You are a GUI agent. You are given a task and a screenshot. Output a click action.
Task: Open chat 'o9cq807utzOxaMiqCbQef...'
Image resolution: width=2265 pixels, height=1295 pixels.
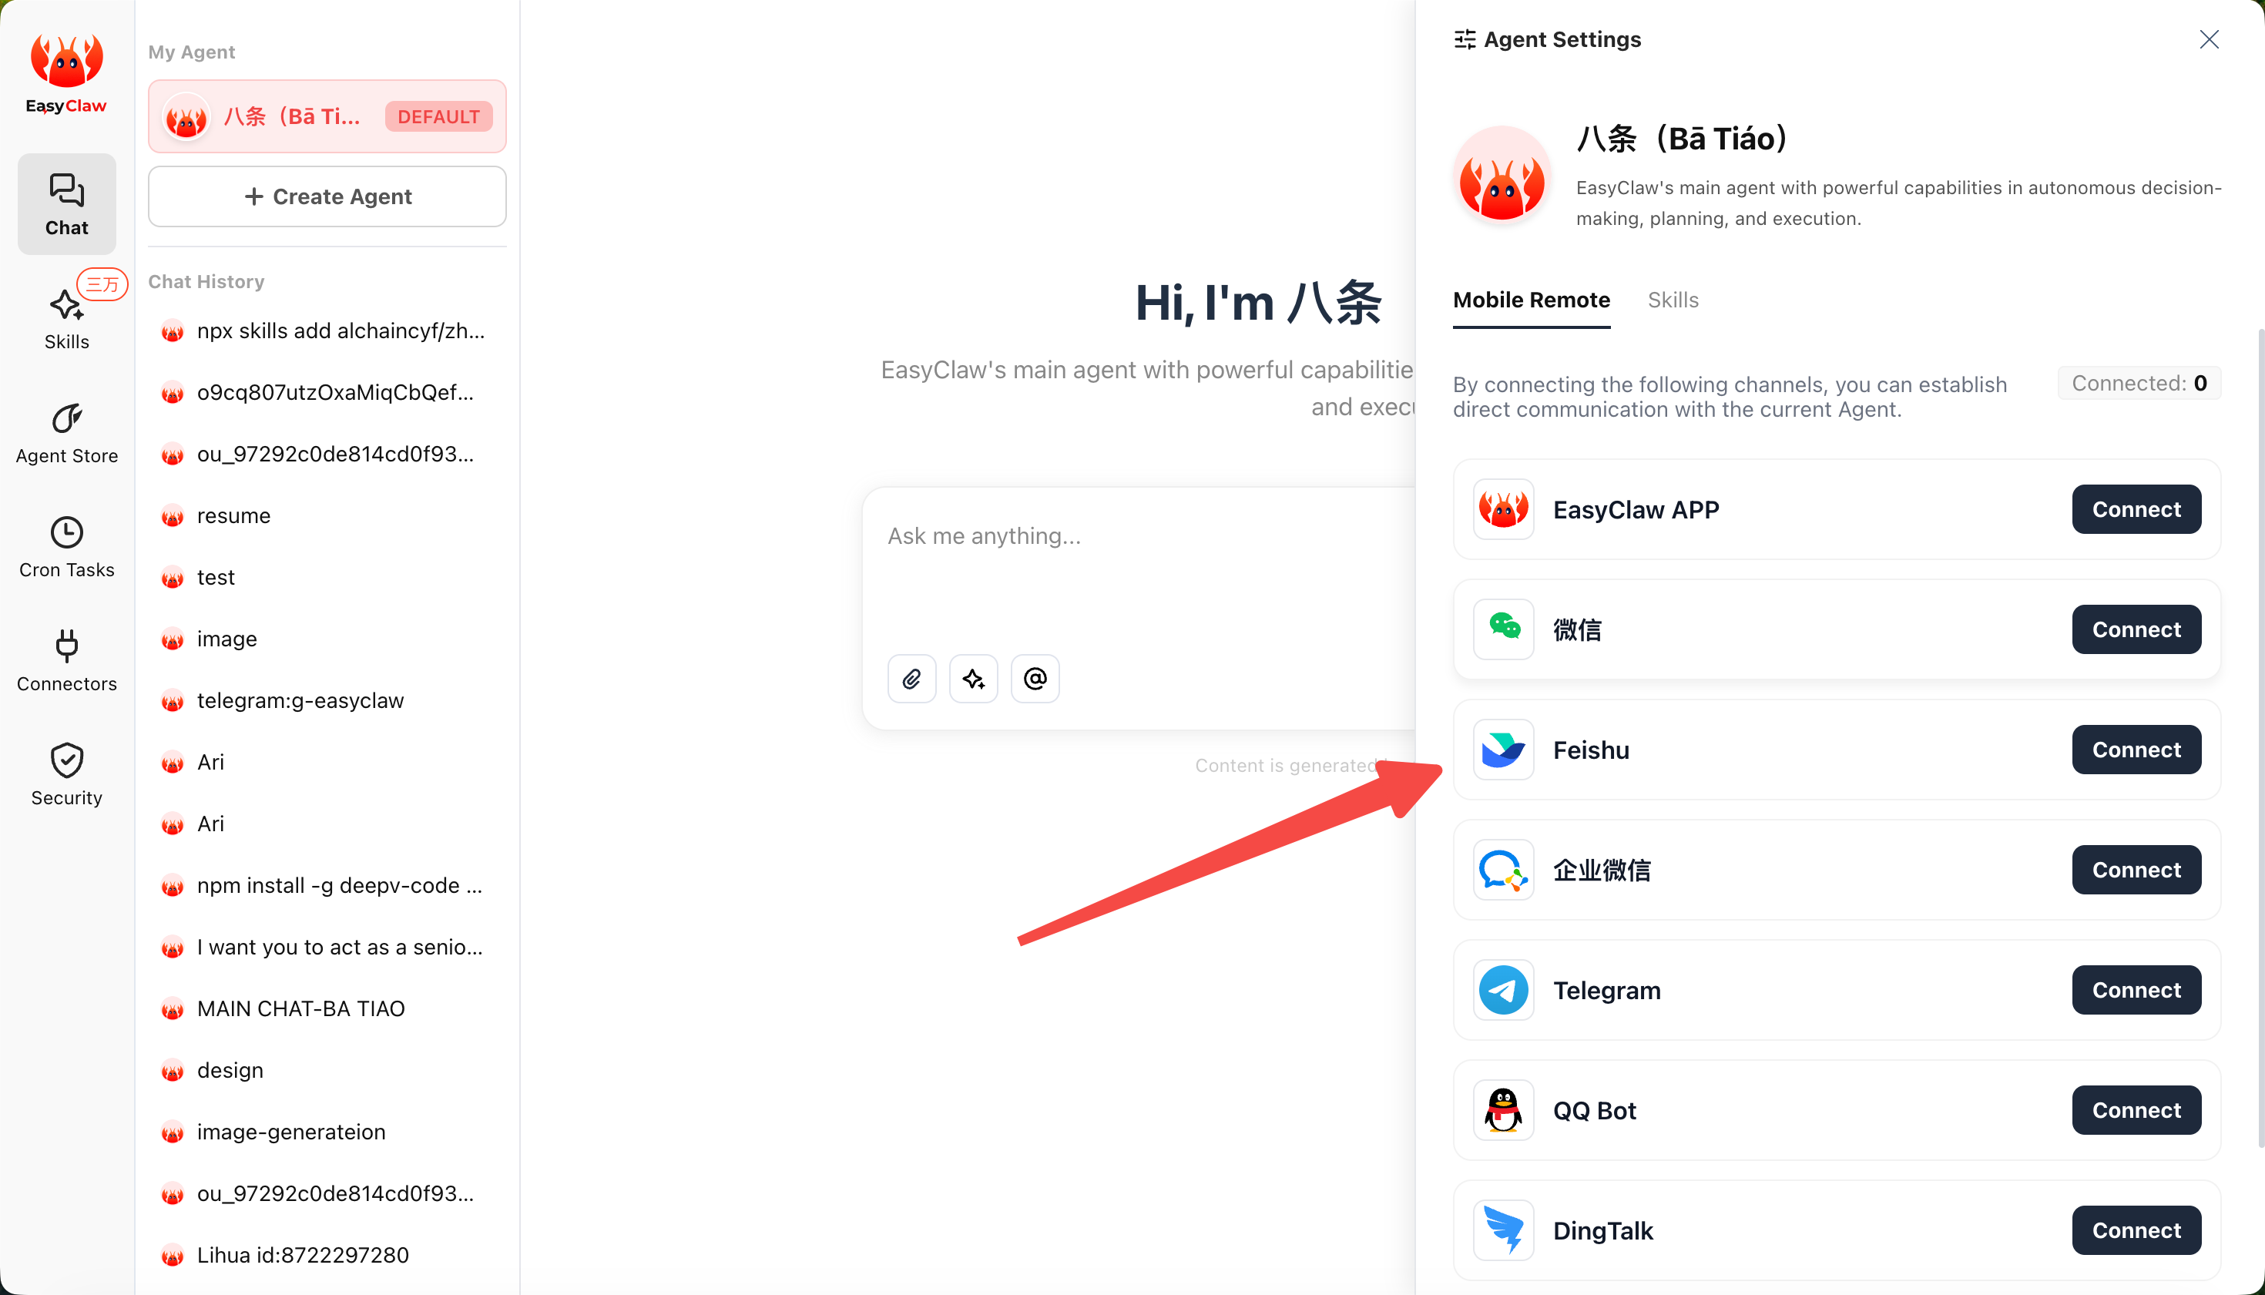click(327, 392)
